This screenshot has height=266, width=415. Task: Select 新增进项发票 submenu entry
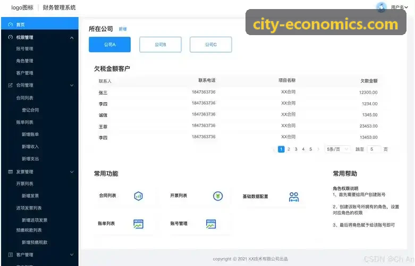[x=35, y=220]
